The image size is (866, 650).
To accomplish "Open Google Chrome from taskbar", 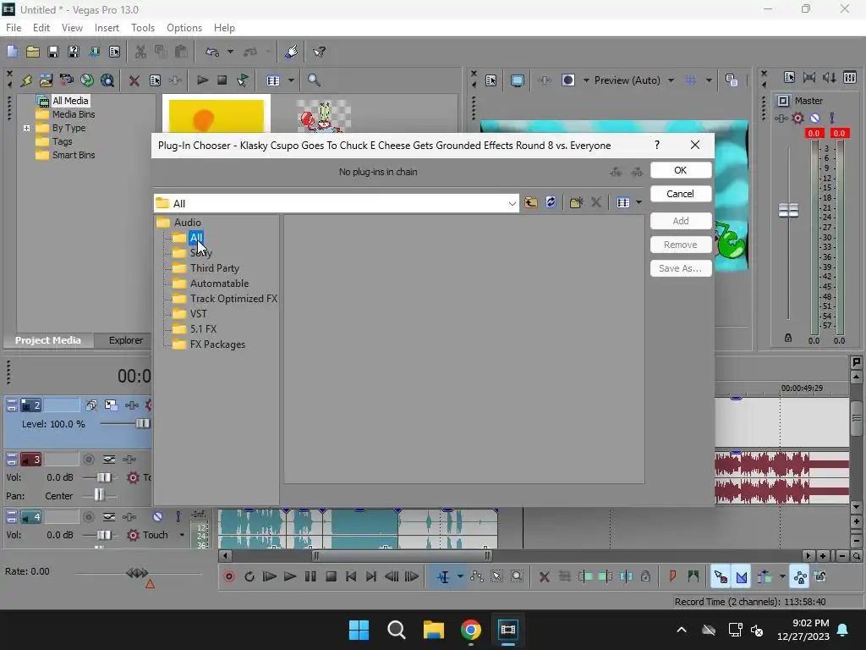I will 470,630.
